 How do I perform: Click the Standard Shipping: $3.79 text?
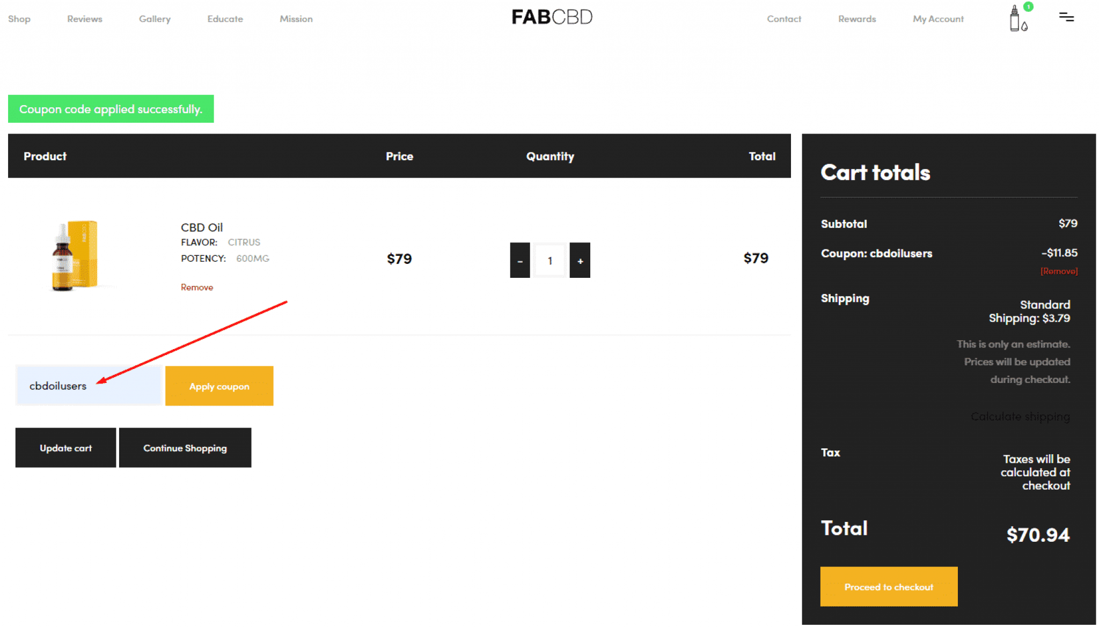click(x=1029, y=311)
